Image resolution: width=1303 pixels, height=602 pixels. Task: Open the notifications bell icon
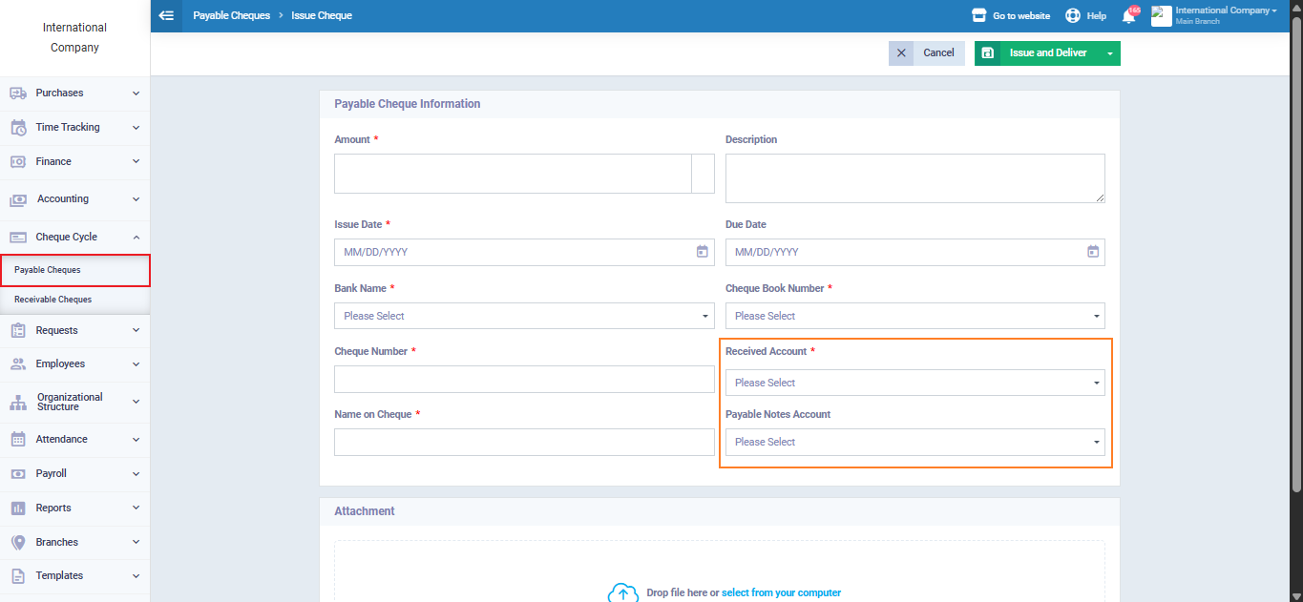(1128, 16)
